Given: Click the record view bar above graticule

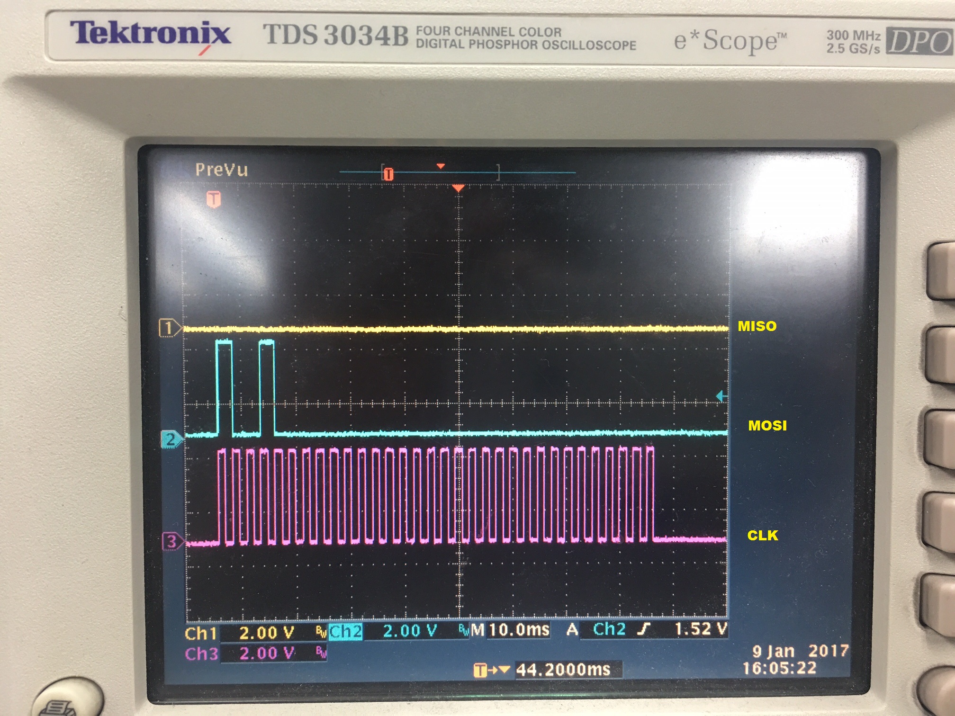Looking at the screenshot, I should click(x=457, y=172).
